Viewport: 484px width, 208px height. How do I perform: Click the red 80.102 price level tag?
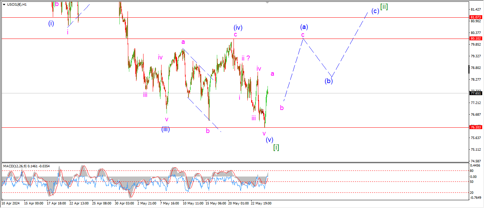475,39
